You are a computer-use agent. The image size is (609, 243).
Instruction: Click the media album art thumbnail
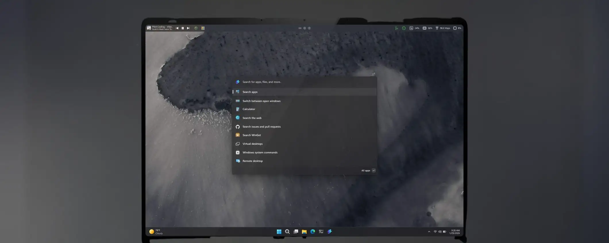click(149, 28)
